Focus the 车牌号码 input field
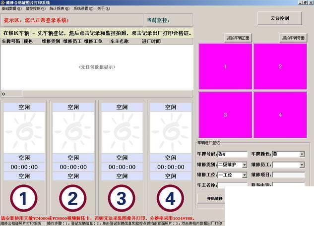Screen dimensions: 314x226 233,154
